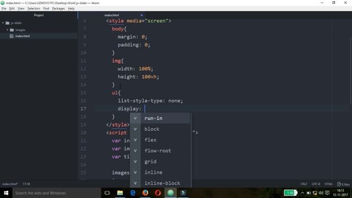Select the images folder in tree

point(20,30)
